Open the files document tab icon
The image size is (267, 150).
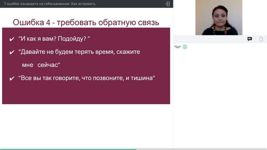pos(261,39)
